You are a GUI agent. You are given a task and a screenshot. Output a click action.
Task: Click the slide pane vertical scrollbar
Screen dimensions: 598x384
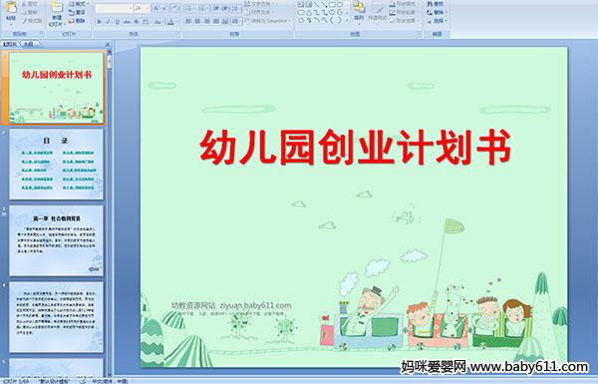coord(110,213)
